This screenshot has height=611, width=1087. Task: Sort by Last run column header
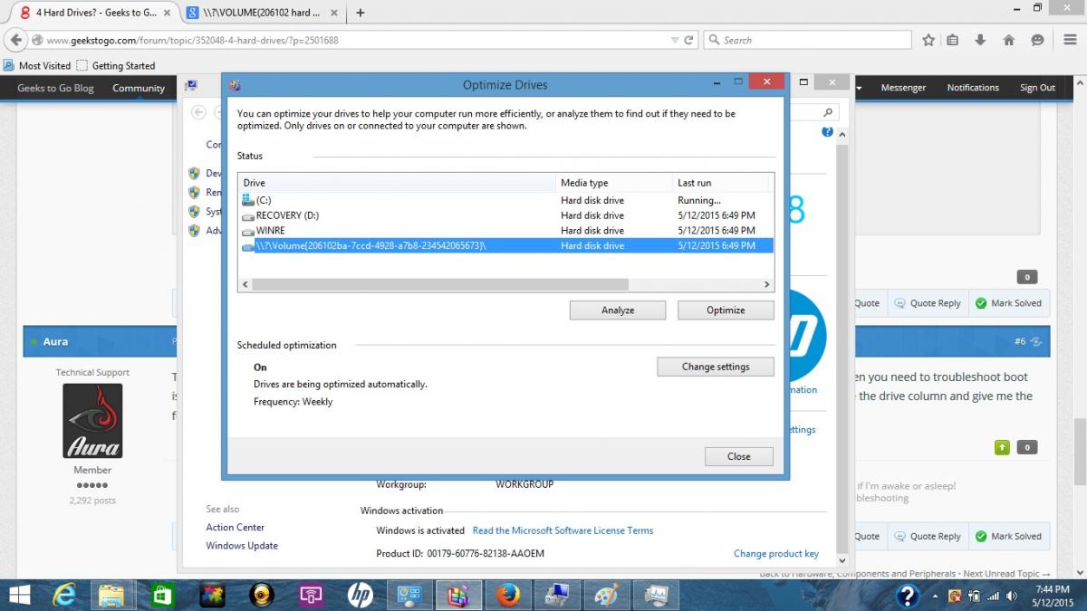[x=720, y=183]
